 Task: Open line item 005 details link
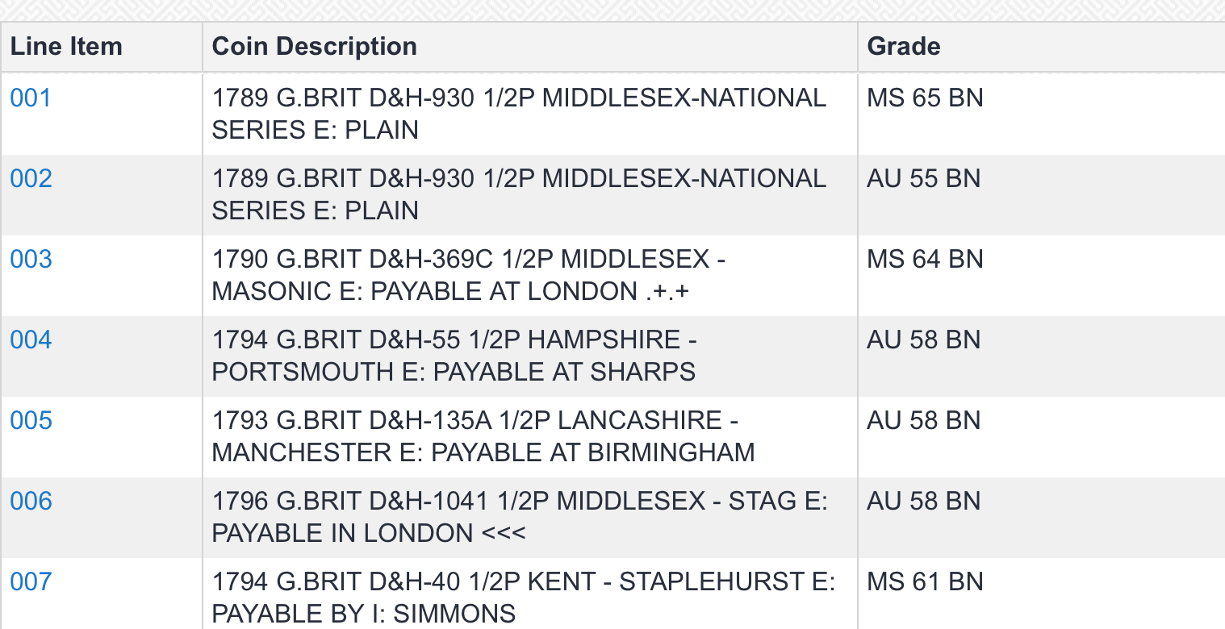point(31,420)
